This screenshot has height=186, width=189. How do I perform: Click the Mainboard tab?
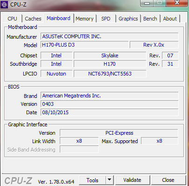point(58,18)
